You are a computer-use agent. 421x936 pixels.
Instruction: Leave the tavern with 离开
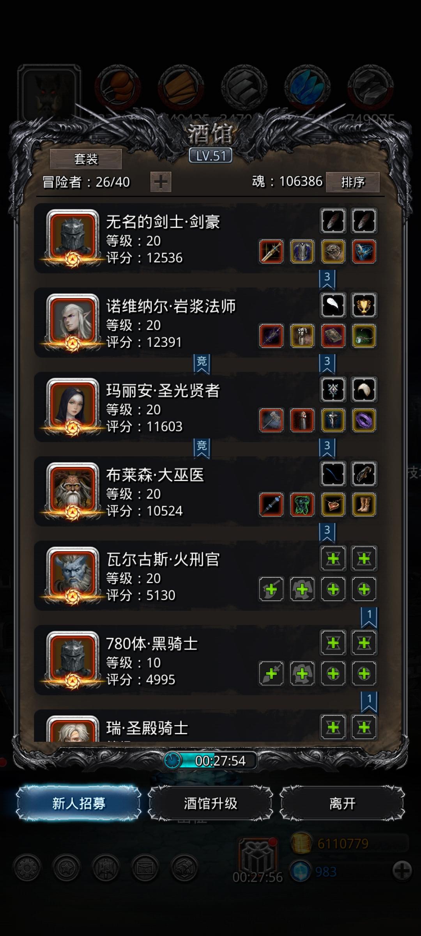342,803
